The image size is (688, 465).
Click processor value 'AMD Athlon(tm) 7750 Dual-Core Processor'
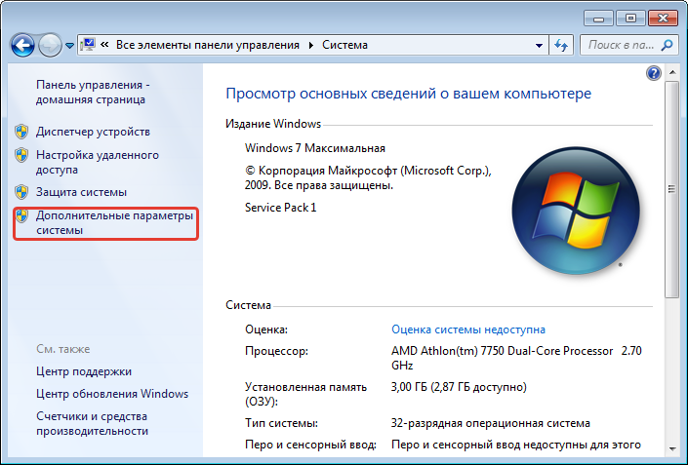click(502, 351)
